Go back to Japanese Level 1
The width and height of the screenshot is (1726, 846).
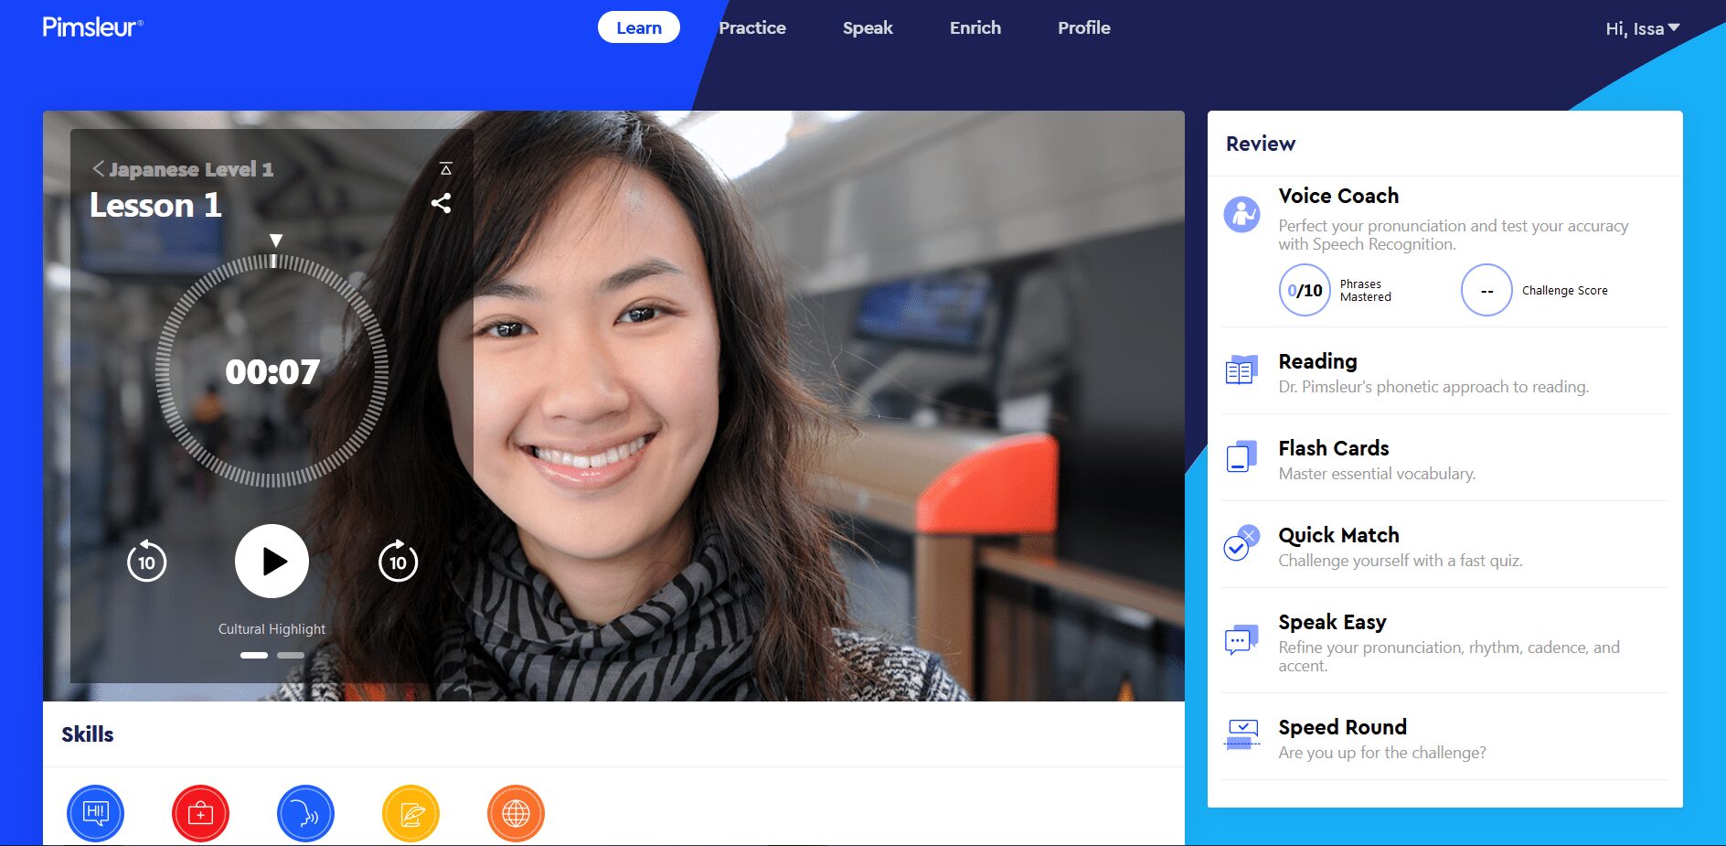click(x=182, y=169)
